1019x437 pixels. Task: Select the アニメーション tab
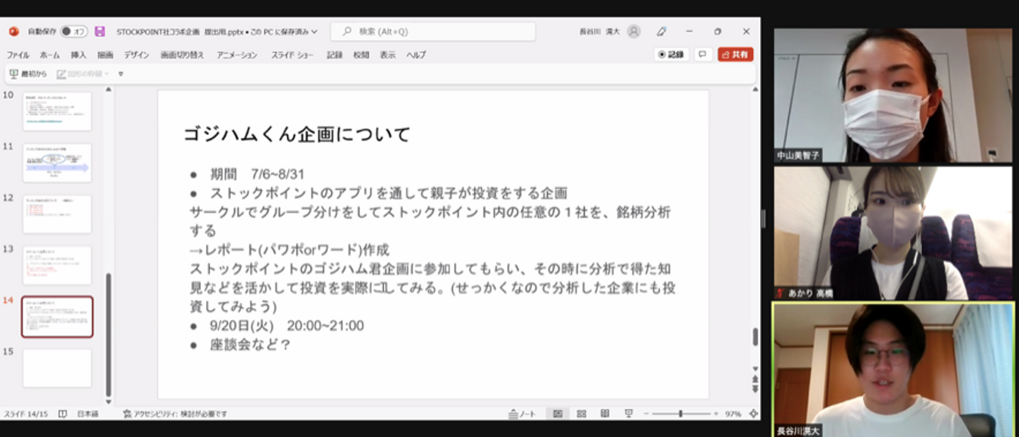[x=237, y=54]
